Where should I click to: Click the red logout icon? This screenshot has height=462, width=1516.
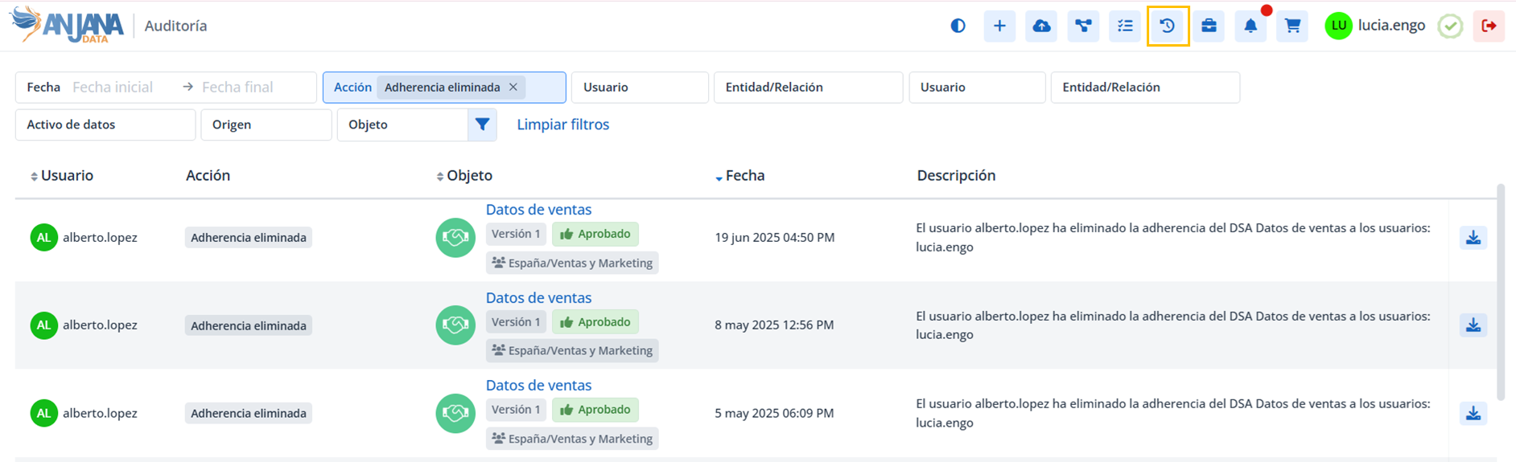tap(1489, 26)
